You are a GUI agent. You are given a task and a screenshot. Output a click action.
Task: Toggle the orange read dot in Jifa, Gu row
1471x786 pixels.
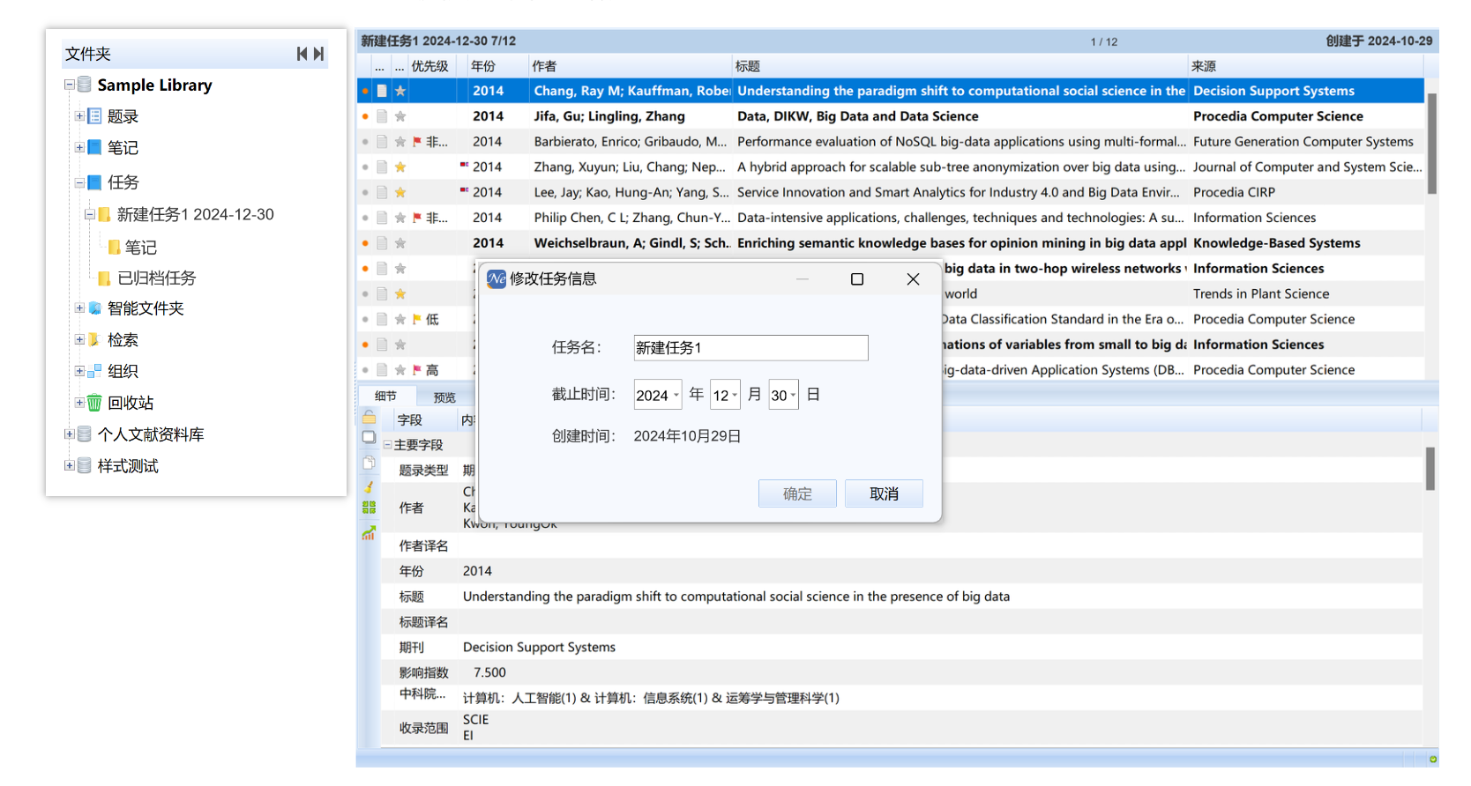pyautogui.click(x=365, y=116)
